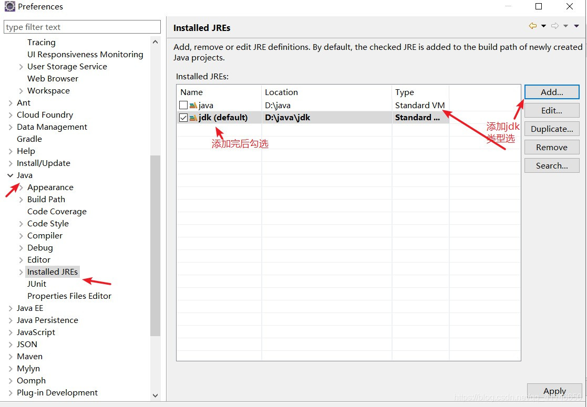Viewport: 587px width, 407px height.
Task: Expand the Debug tree node
Action: point(21,248)
